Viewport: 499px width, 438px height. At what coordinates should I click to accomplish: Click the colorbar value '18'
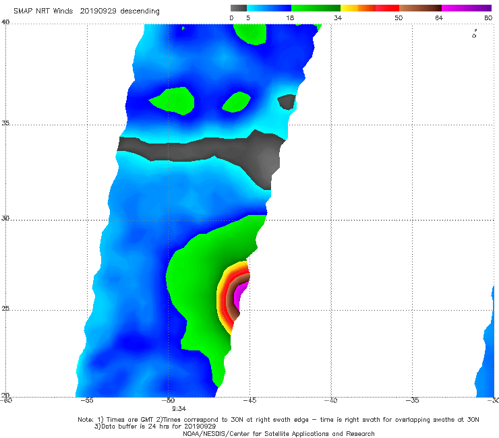tap(290, 18)
